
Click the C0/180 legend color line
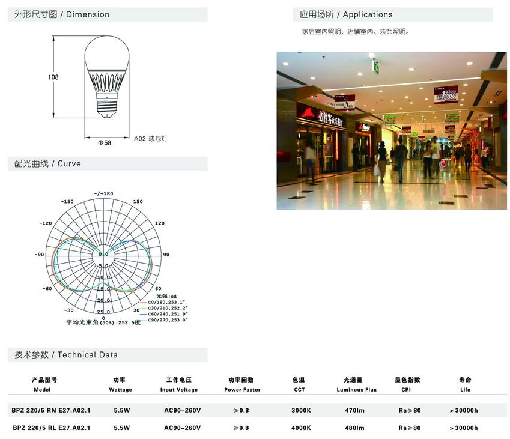click(x=144, y=302)
